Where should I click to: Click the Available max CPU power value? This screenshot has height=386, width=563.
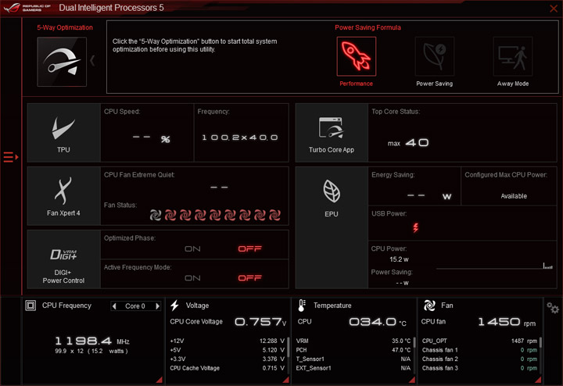(514, 196)
